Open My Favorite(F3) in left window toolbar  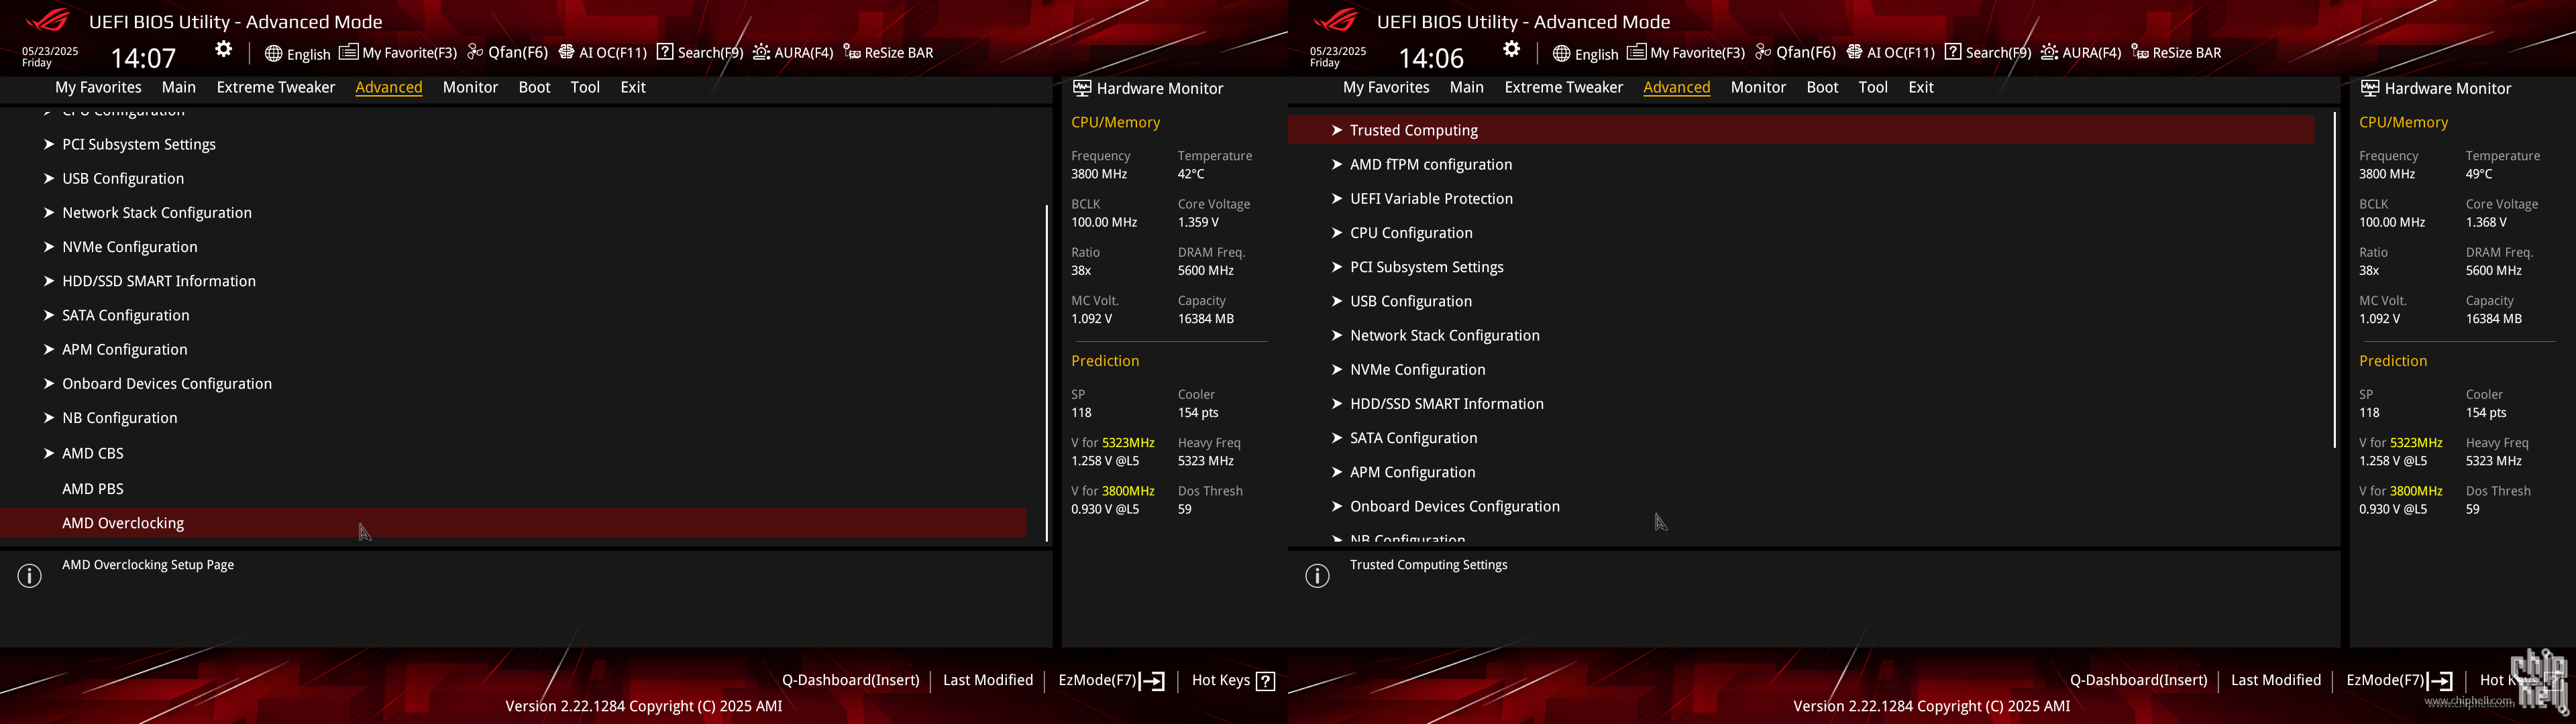398,53
